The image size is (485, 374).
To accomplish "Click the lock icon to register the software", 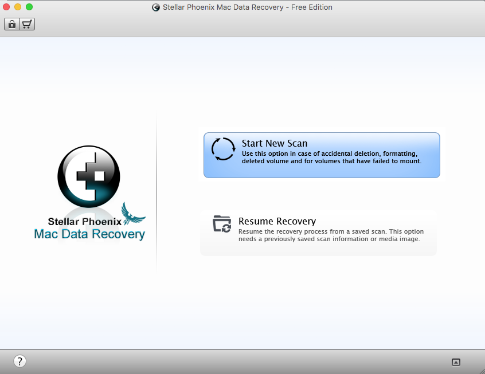I will (x=11, y=24).
